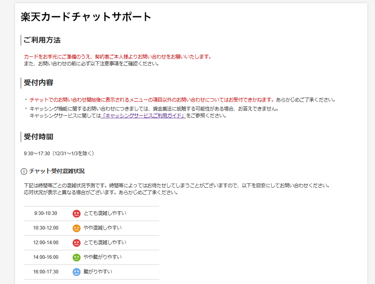Click the sentence starting 下記は時間帯ごとの混雑状況予測です
This screenshot has height=284, width=375.
(177, 185)
